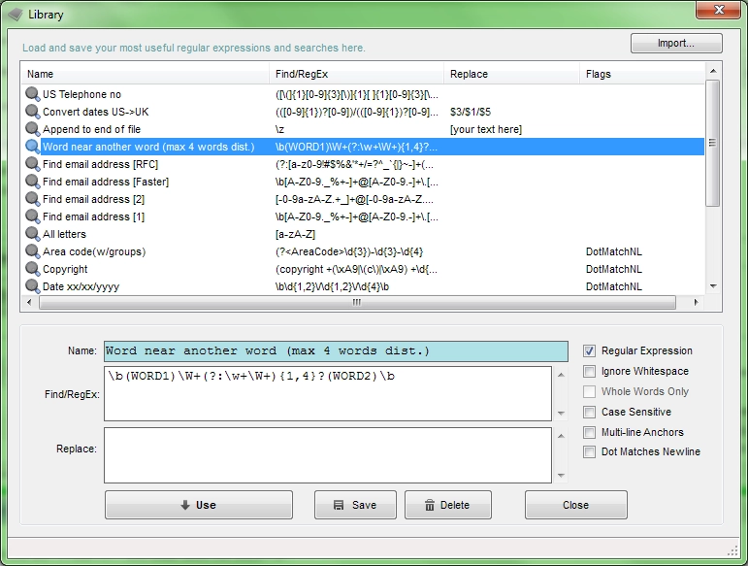The width and height of the screenshot is (748, 566).
Task: Click Find/RegEx field scroll down arrow
Action: pyautogui.click(x=561, y=414)
